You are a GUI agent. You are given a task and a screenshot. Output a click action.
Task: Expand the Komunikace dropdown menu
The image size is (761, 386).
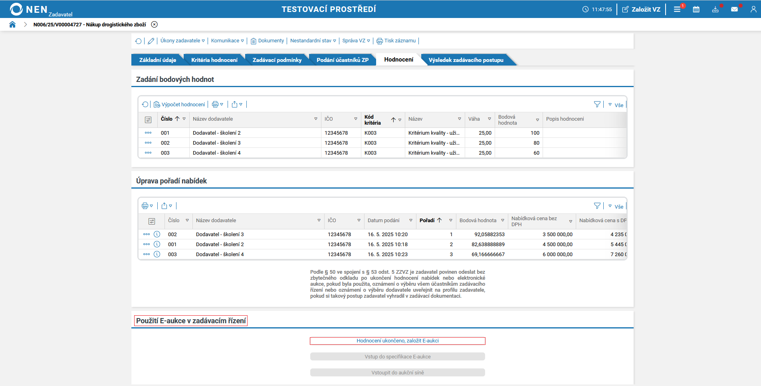coord(227,41)
